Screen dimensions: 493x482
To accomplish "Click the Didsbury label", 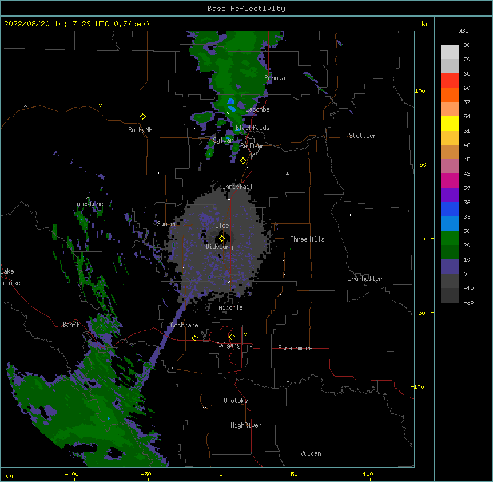I will 220,247.
